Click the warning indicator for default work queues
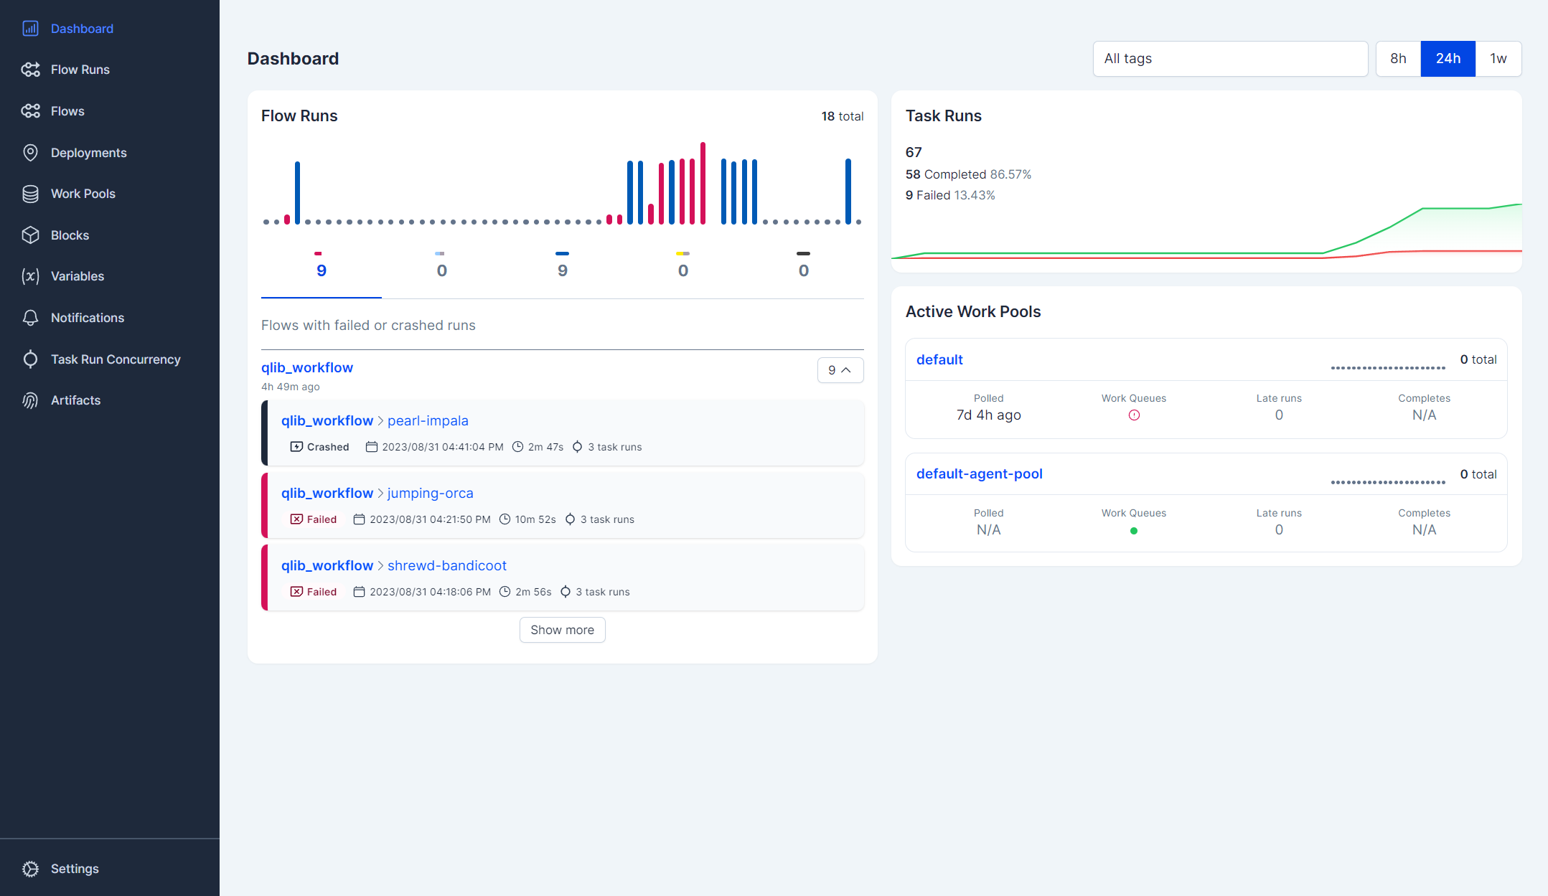Image resolution: width=1548 pixels, height=896 pixels. [x=1133, y=415]
